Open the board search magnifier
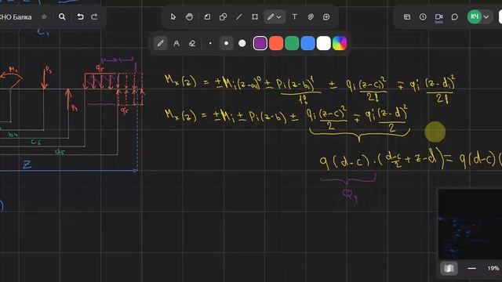Viewport: 502px width, 282px height. click(x=62, y=16)
